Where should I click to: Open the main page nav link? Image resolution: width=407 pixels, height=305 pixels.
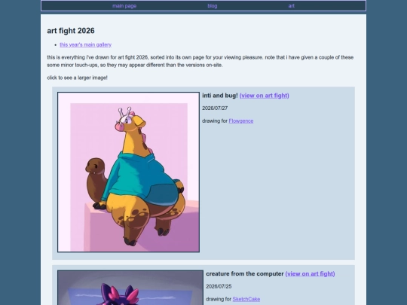124,6
